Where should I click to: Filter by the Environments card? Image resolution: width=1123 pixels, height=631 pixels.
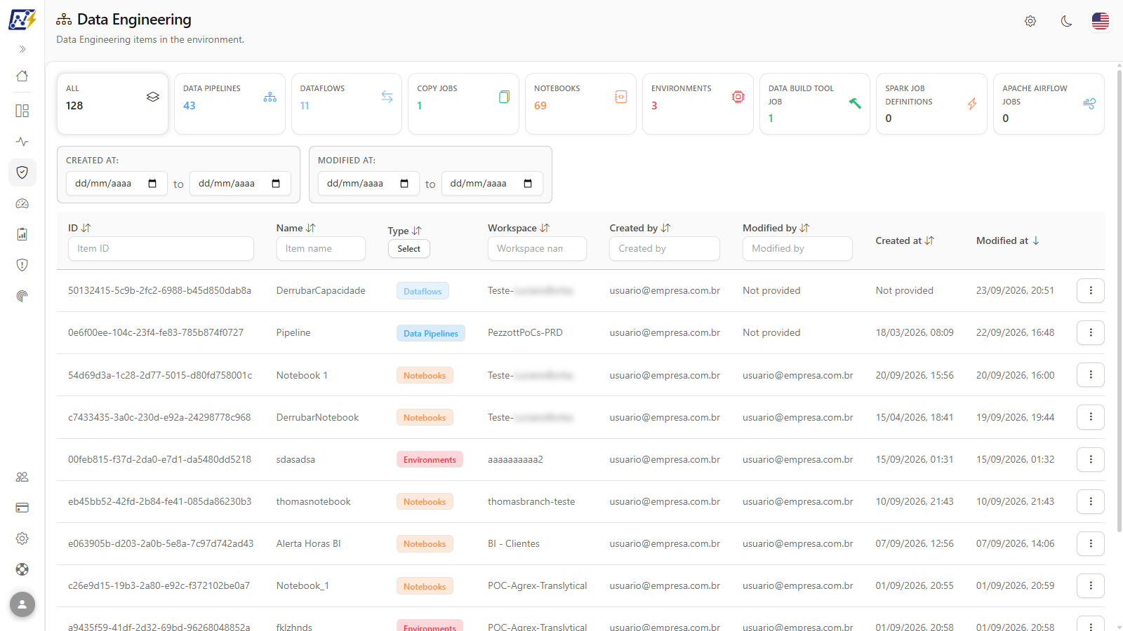point(698,104)
